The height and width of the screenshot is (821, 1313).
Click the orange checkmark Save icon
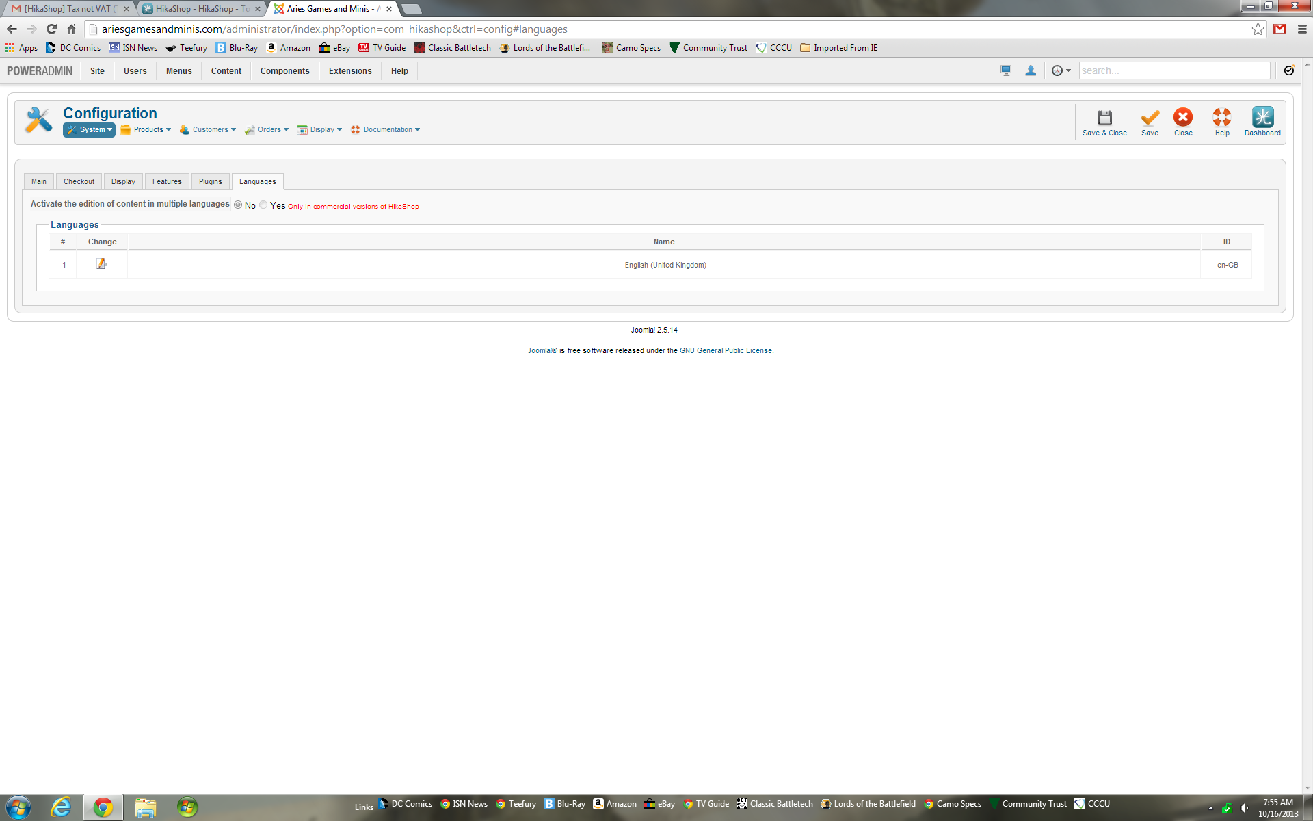[1150, 118]
